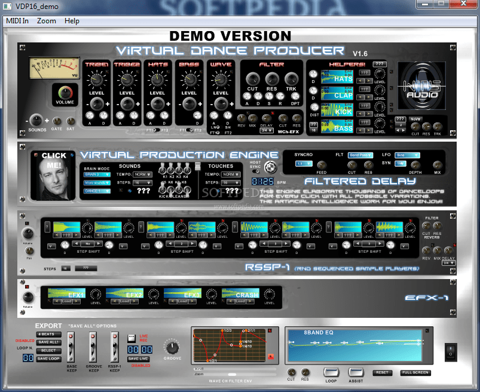Image resolution: width=480 pixels, height=392 pixels.
Task: Click the GROOVE knob
Action: pos(172,347)
